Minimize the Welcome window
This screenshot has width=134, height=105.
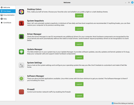click(x=126, y=2)
